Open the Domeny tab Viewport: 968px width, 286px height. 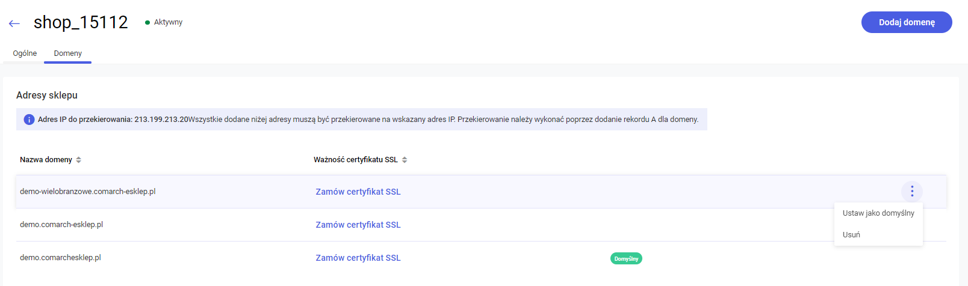tap(68, 53)
